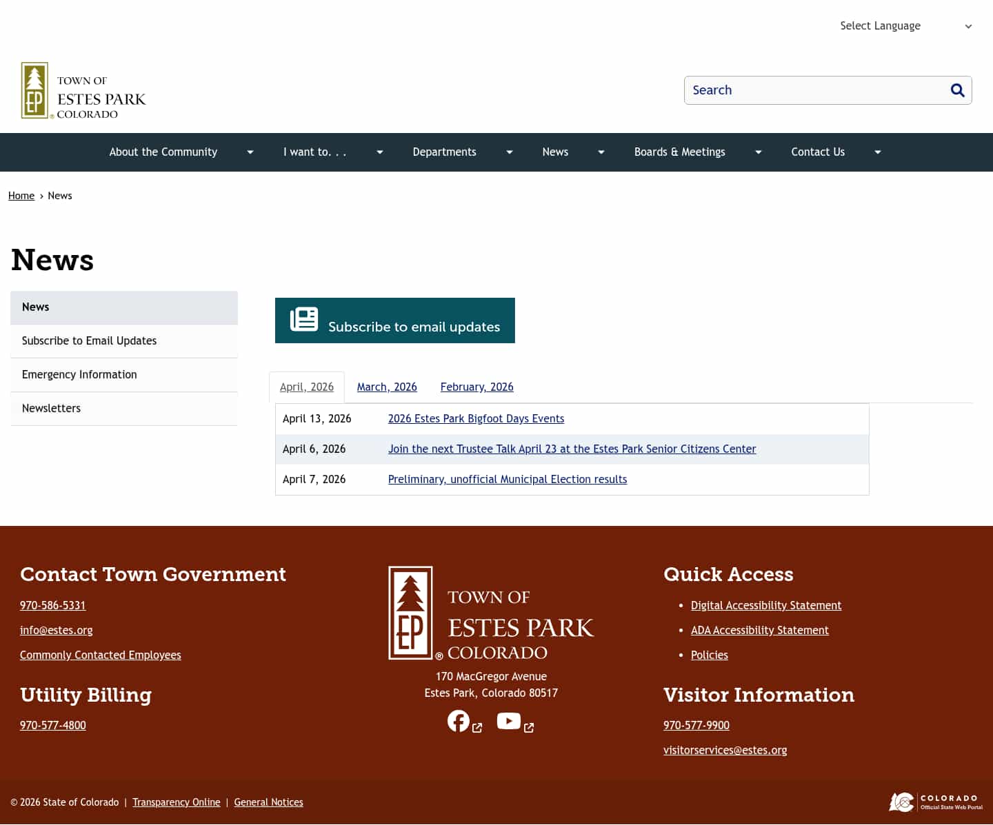Screen dimensions: 993x825
Task: Open the Town's YouTube channel
Action: [508, 720]
